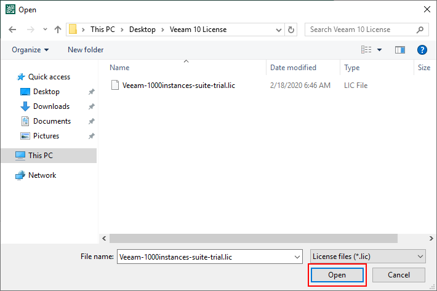Click the pin icon beside Pictures

[92, 136]
